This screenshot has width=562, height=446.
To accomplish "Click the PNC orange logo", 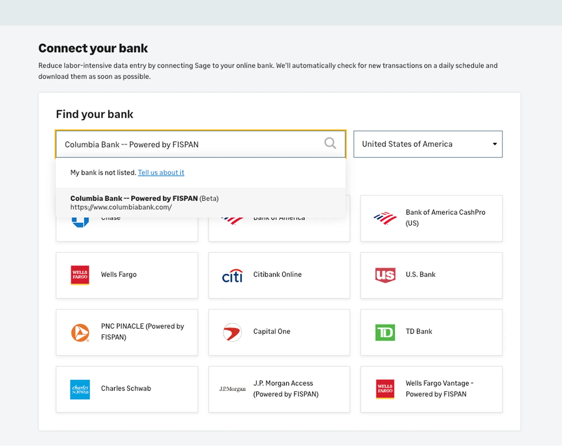I will coord(80,333).
